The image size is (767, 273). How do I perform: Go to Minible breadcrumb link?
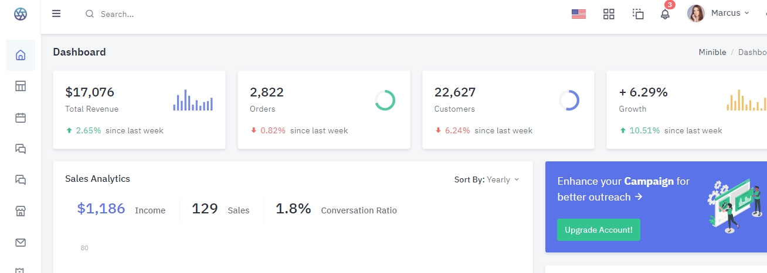click(x=712, y=52)
